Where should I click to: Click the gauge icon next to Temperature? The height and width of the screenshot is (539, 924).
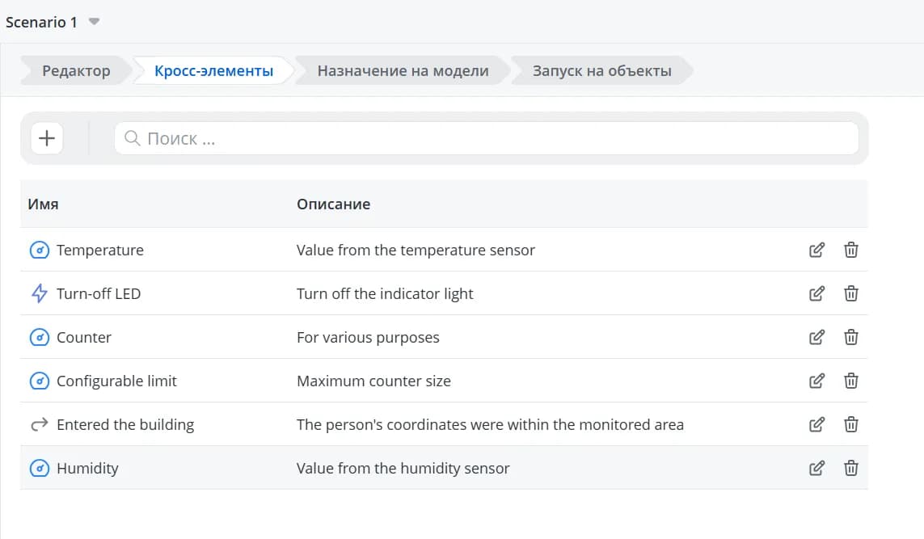tap(40, 250)
